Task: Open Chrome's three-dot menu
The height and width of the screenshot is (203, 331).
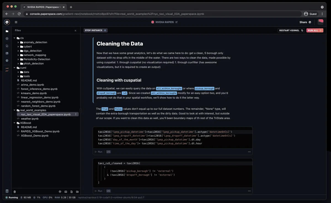Action: point(322,14)
